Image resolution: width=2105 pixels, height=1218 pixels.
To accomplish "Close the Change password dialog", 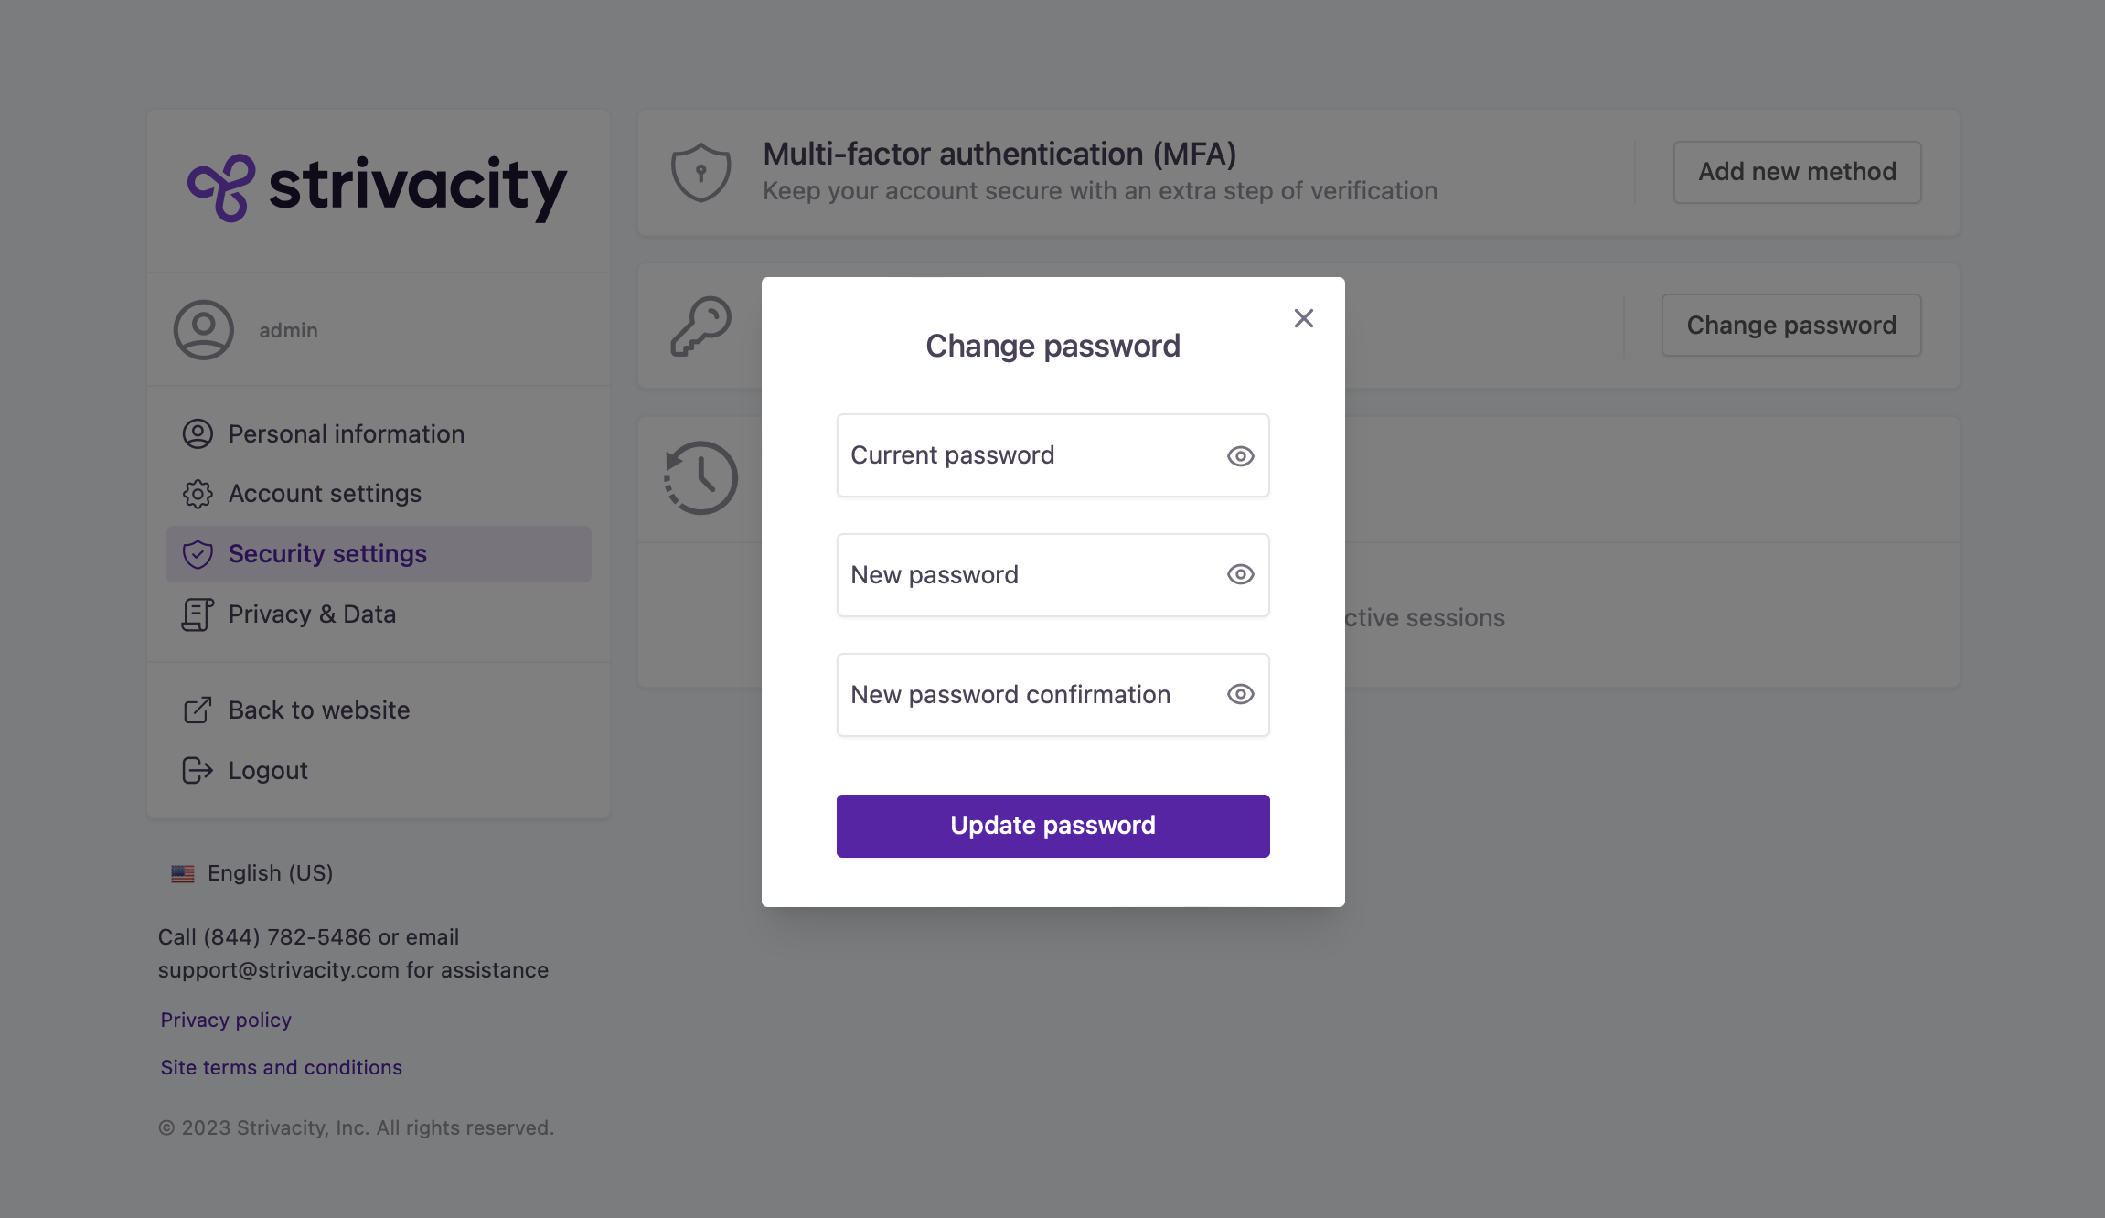I will coord(1303,318).
